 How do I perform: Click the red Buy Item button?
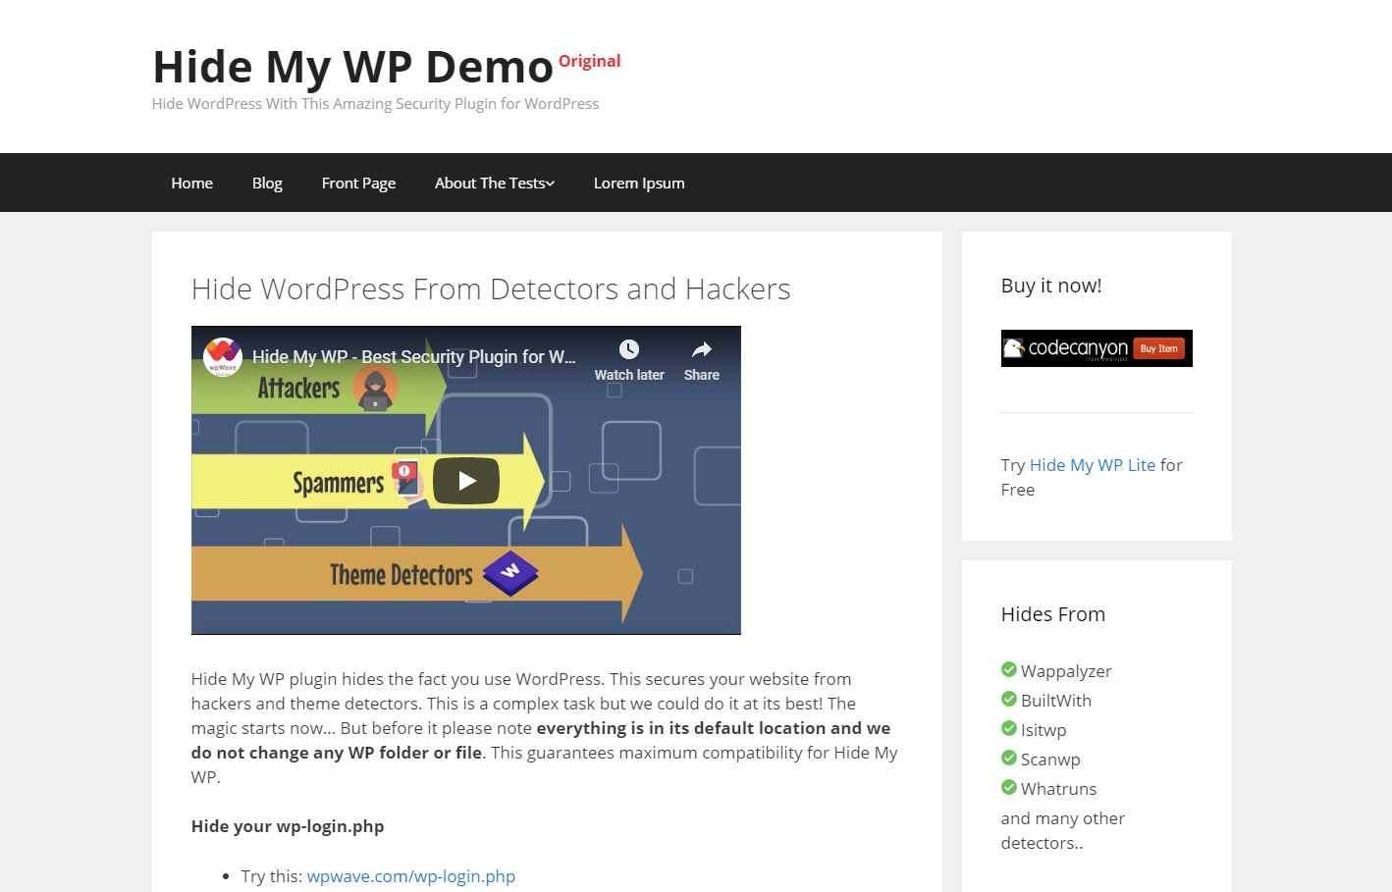point(1159,348)
